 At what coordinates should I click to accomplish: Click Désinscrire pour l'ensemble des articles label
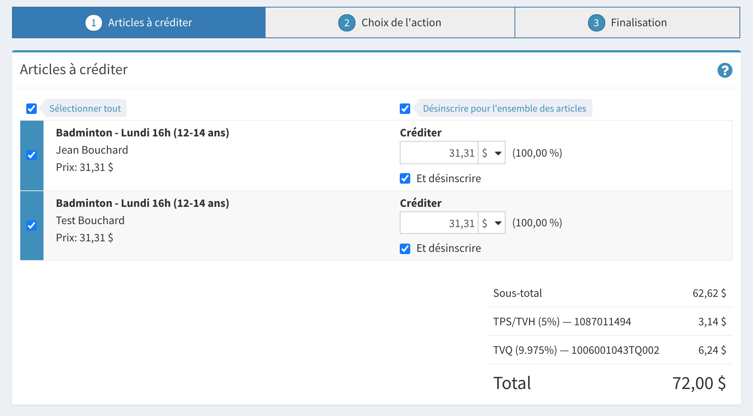click(x=504, y=108)
